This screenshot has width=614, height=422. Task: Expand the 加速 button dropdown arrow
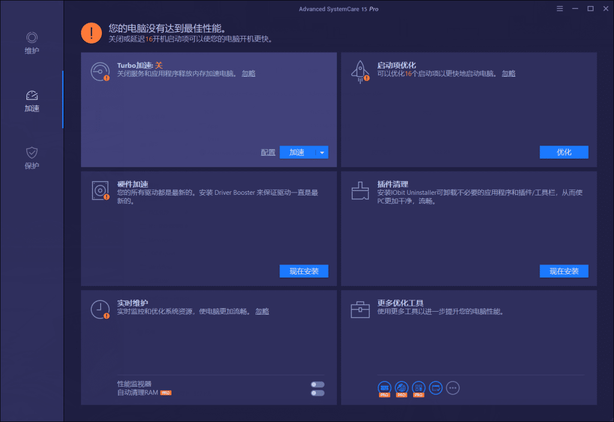tap(322, 152)
